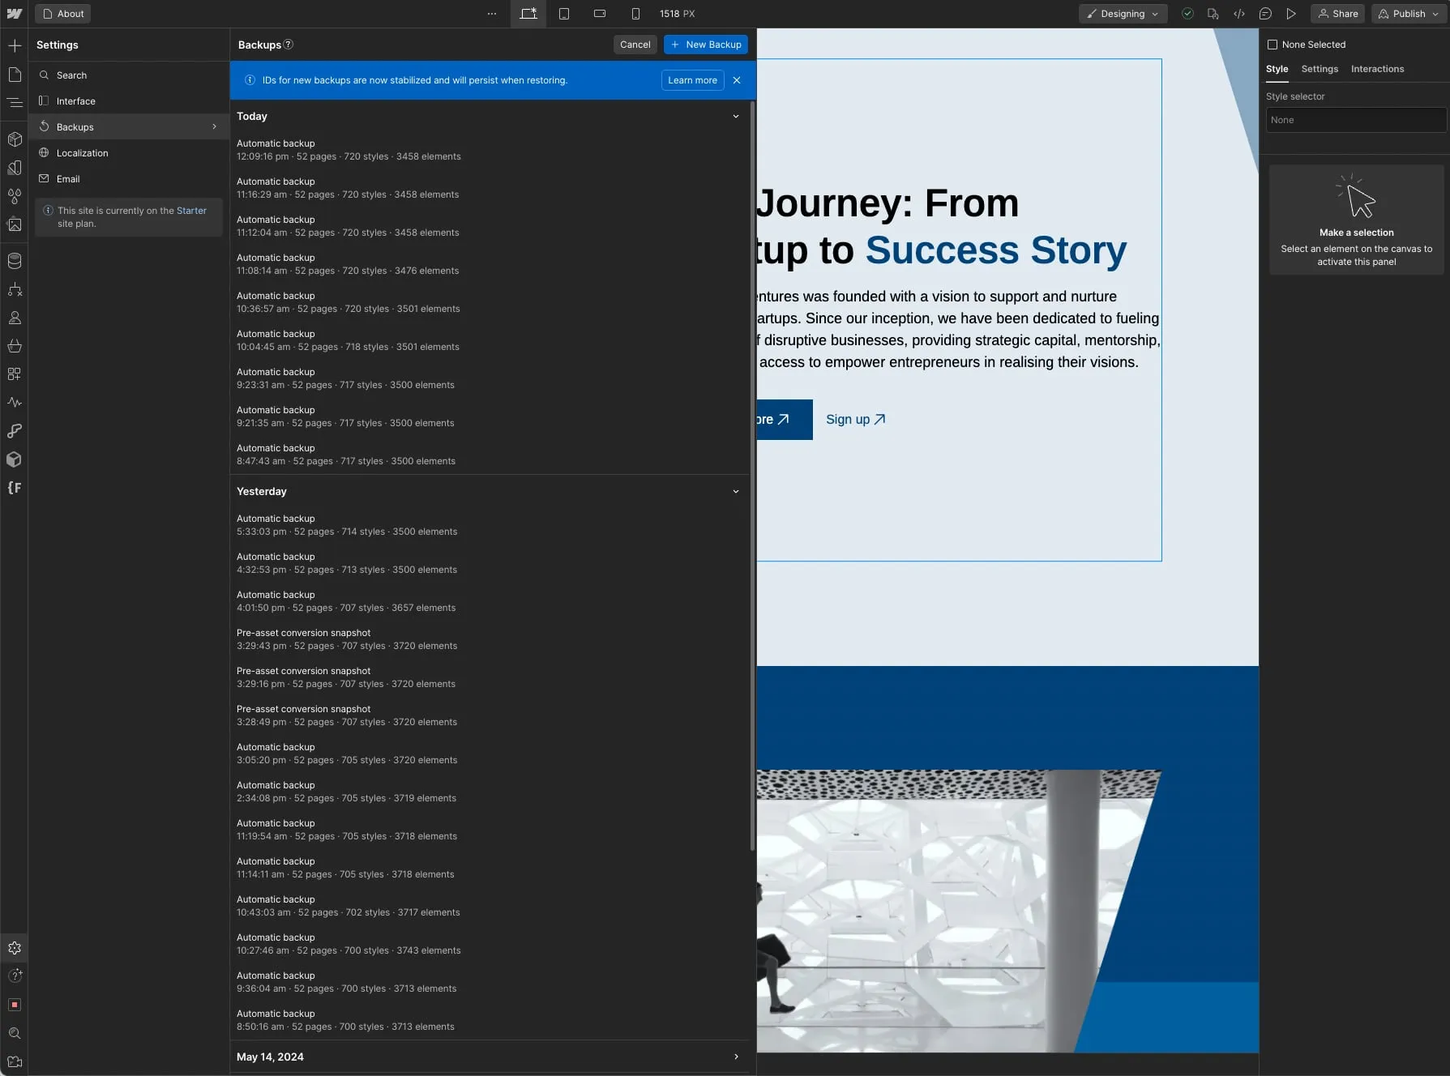The width and height of the screenshot is (1450, 1076).
Task: Expand the May 14, 2024 section
Action: 736,1057
